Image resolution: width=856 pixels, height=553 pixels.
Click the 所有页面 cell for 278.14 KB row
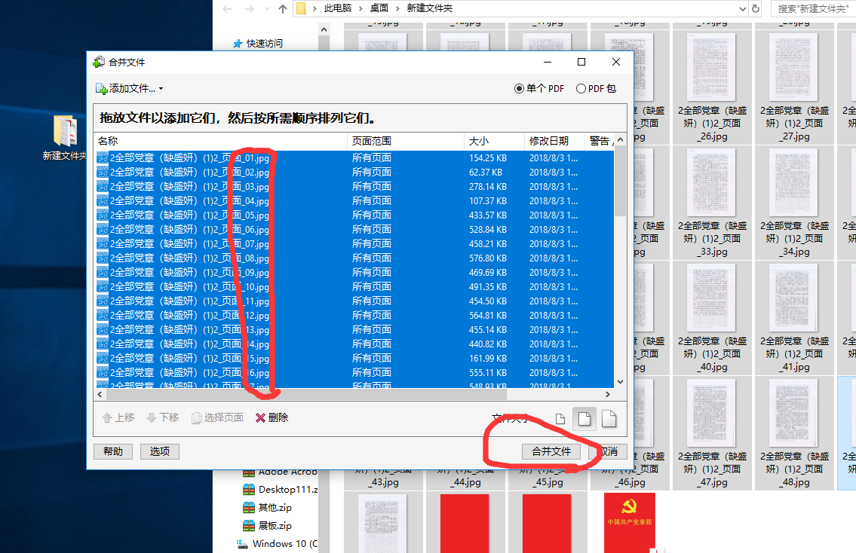[x=372, y=187]
